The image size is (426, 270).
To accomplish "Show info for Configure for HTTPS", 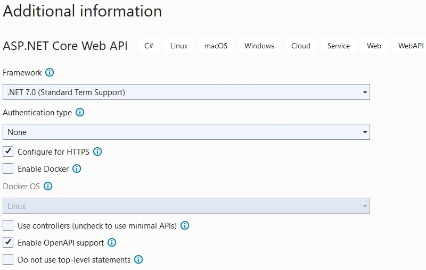I will 97,151.
